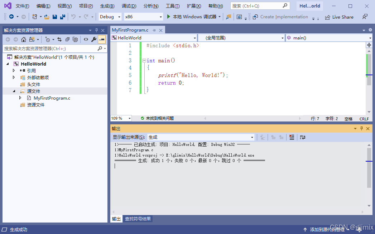
Task: Collapse the main function outlining box
Action: (144, 61)
